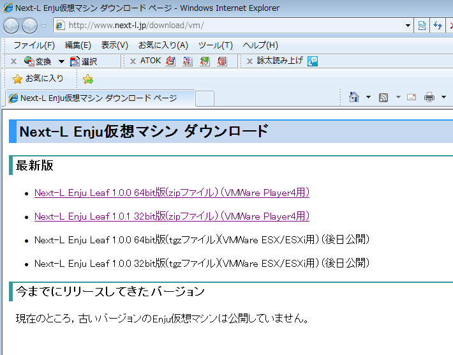The image size is (453, 355).
Task: Click the first ATOK toolbar icon
Action: (x=171, y=61)
